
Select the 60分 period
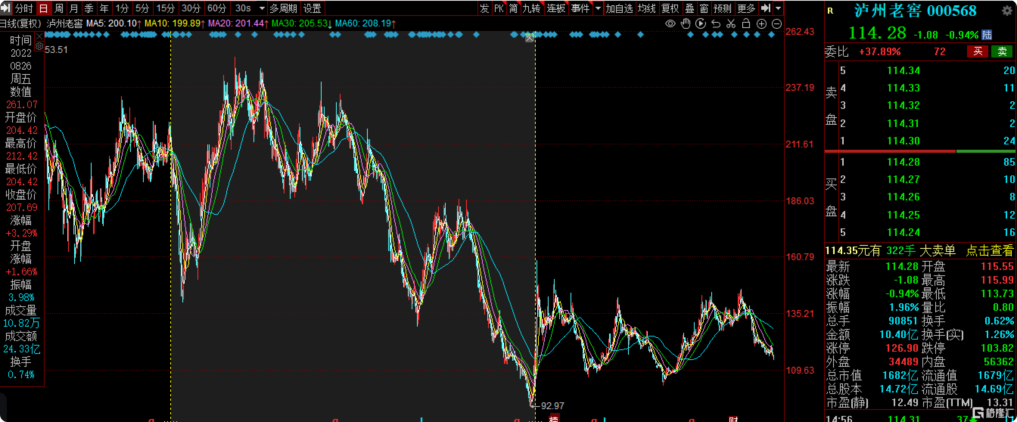(217, 8)
